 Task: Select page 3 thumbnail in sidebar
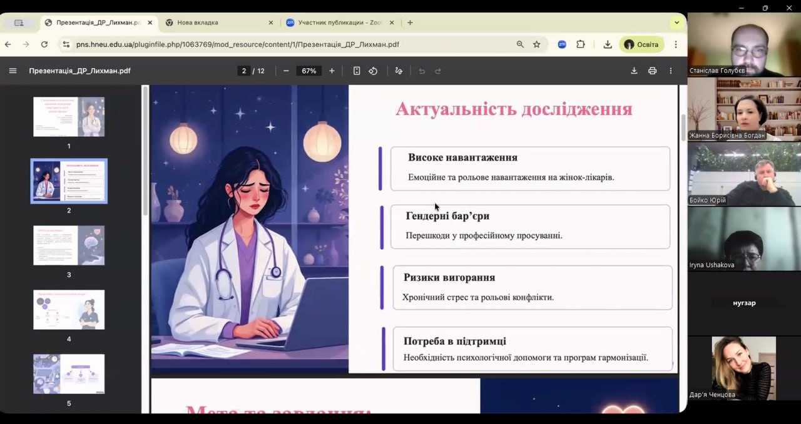click(x=69, y=245)
